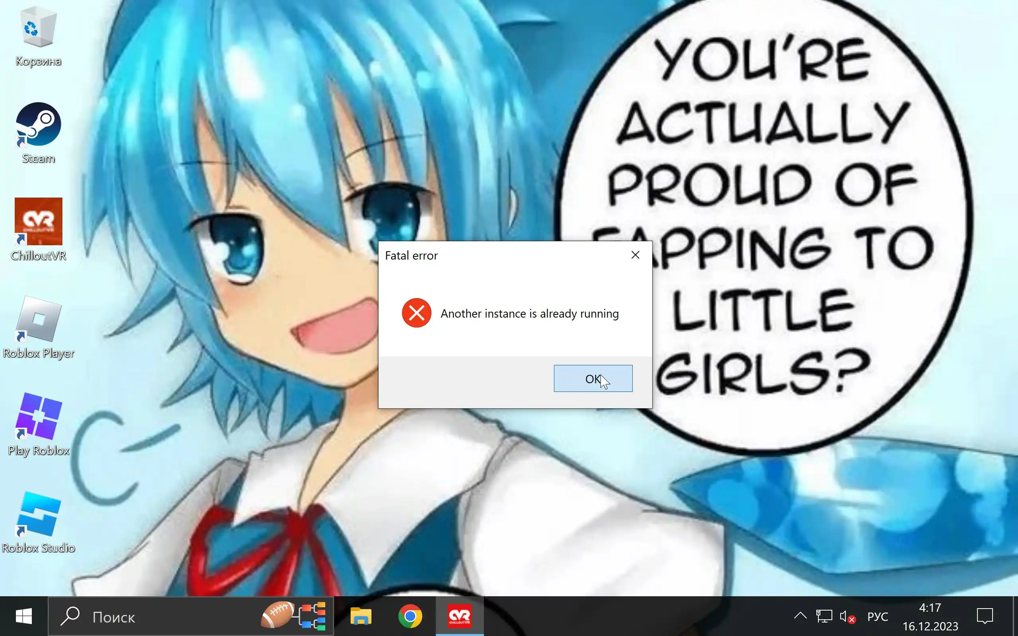This screenshot has width=1018, height=636.
Task: Close the Fatal error dialog with X
Action: 635,255
